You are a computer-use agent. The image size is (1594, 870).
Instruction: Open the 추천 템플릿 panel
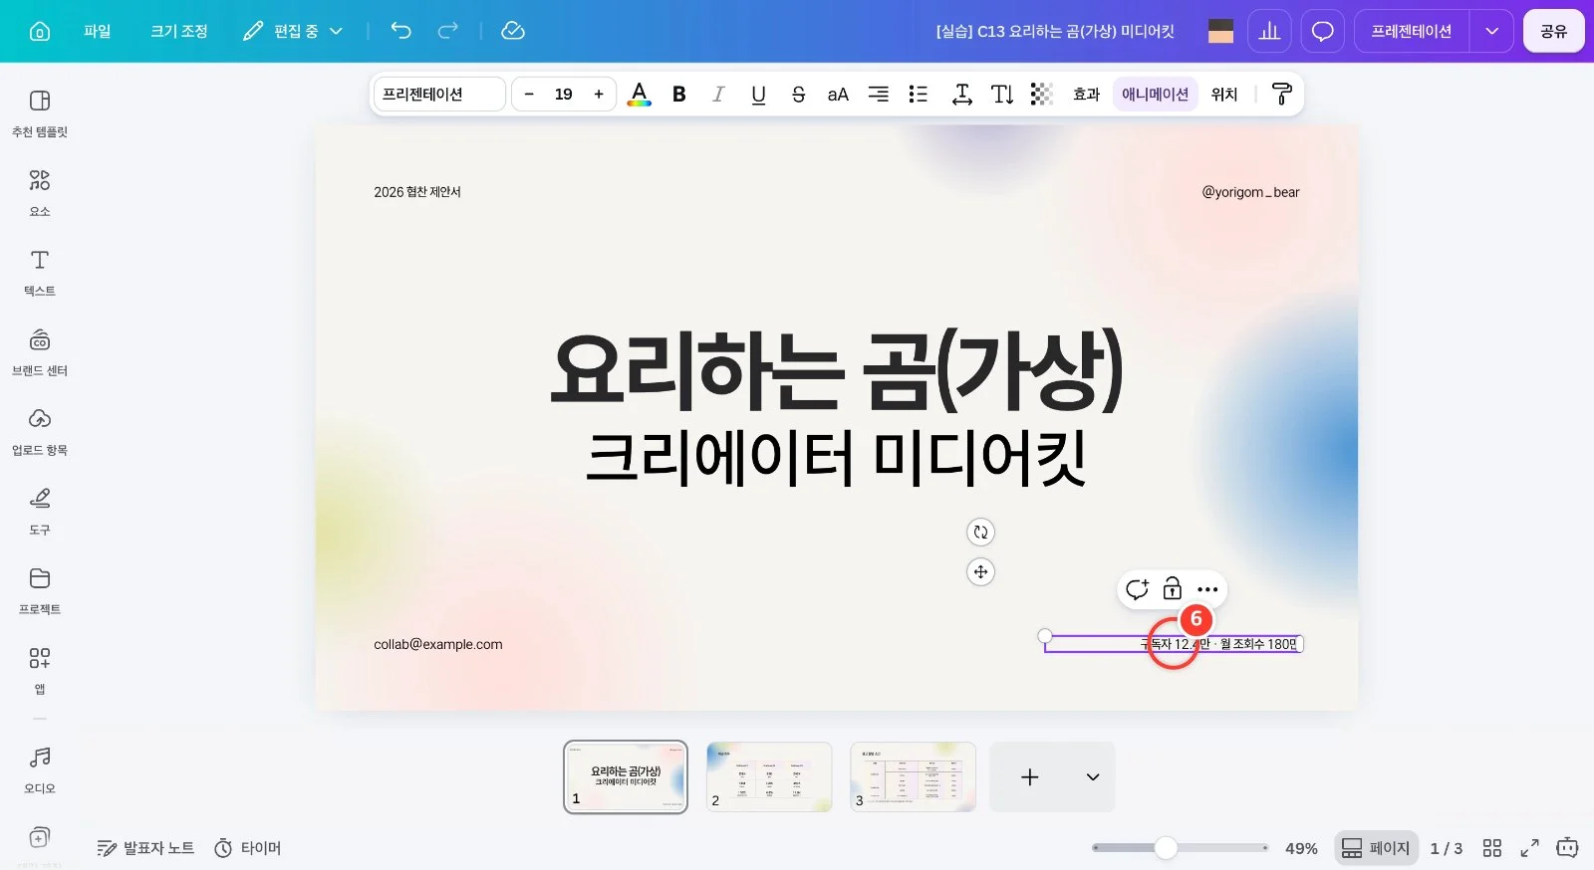tap(40, 113)
